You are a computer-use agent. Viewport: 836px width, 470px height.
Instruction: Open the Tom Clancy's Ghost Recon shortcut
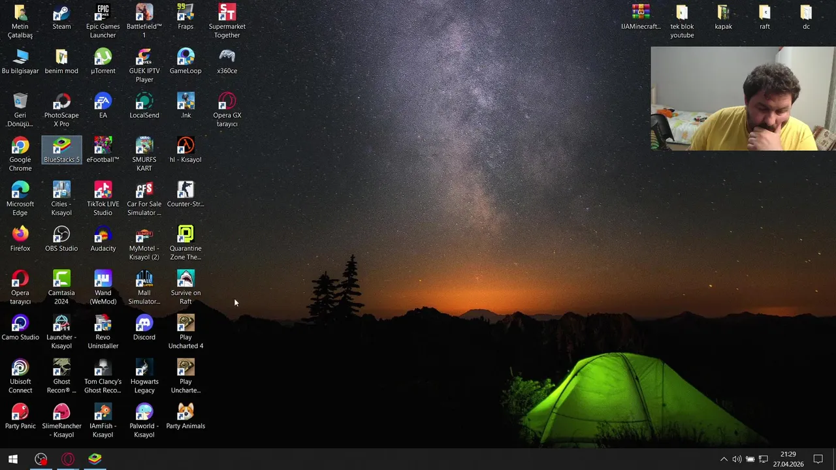coord(103,376)
